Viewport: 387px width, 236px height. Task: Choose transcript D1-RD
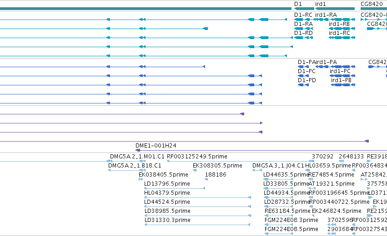click(303, 33)
